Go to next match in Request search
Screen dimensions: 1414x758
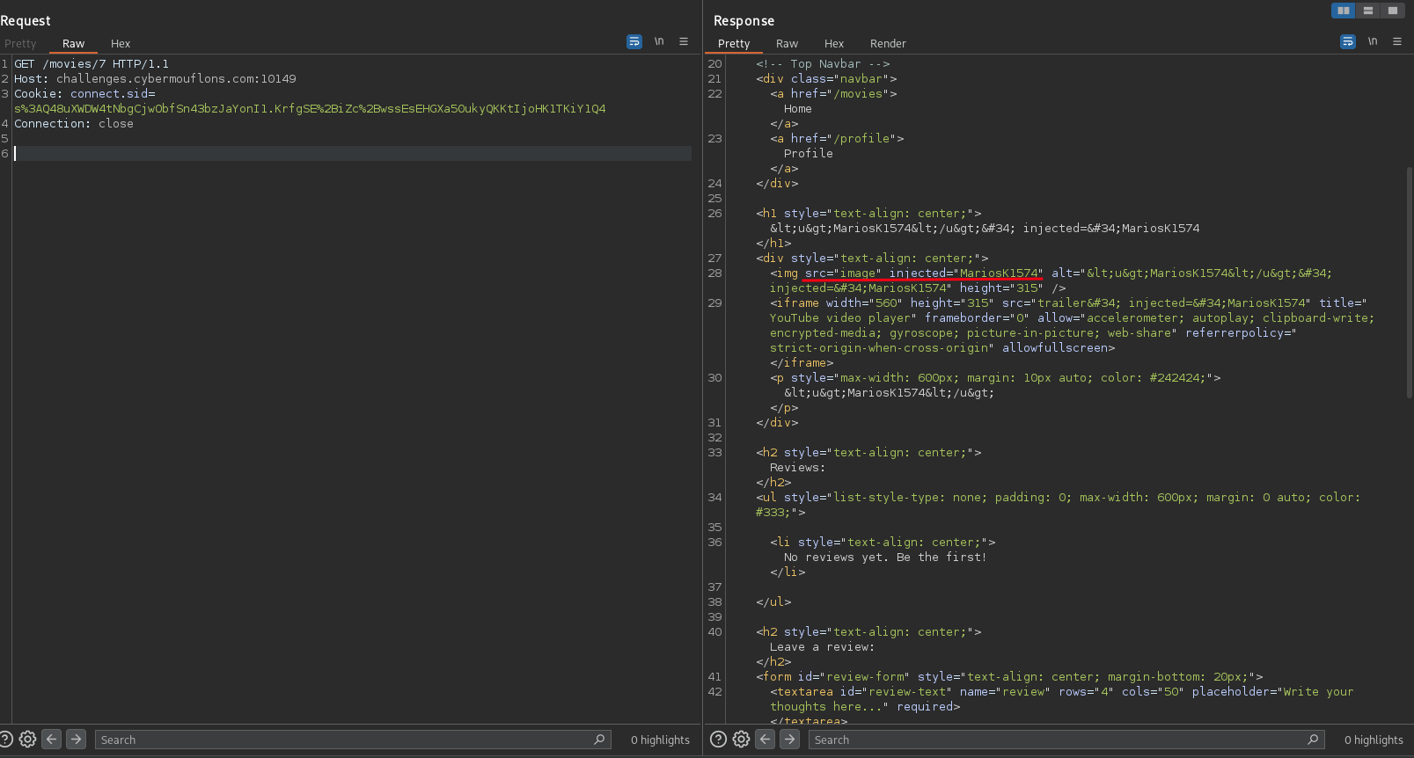[x=77, y=740]
